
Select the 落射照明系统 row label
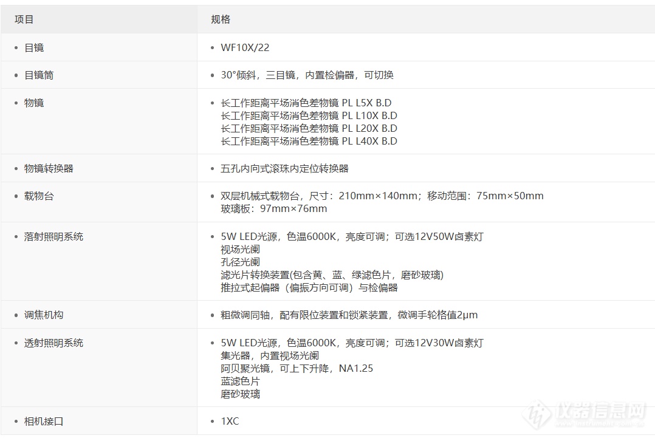pos(52,236)
